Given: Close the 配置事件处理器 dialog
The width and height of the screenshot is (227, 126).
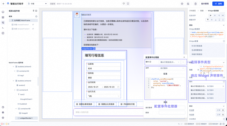Looking at the screenshot, I should 184,57.
